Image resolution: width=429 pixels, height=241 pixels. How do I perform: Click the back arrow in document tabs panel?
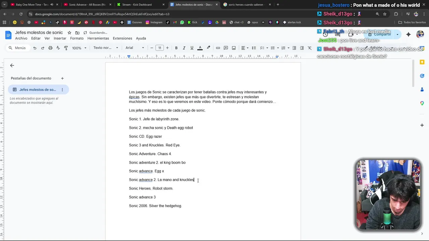[x=12, y=65]
